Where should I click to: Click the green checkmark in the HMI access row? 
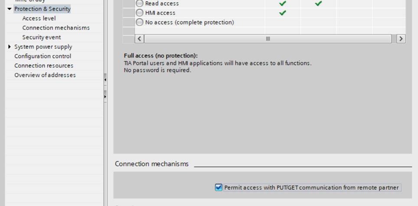tap(282, 13)
